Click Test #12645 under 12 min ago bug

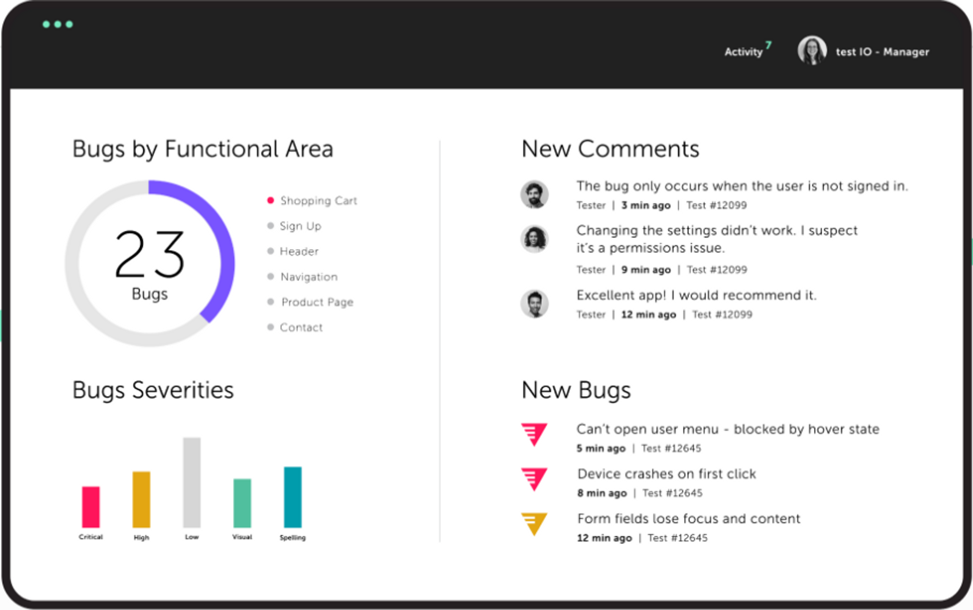coord(677,538)
